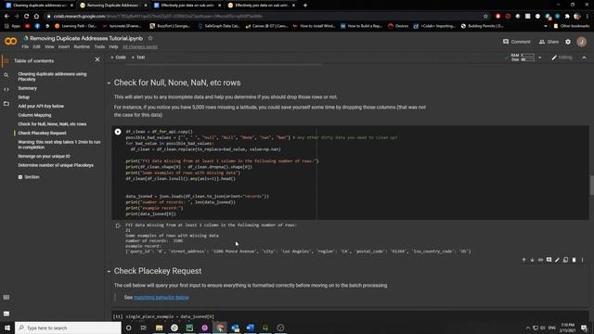Bookmark this page star in address bar

point(485,17)
